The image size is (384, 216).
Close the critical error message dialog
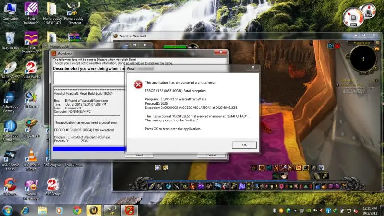click(244, 144)
